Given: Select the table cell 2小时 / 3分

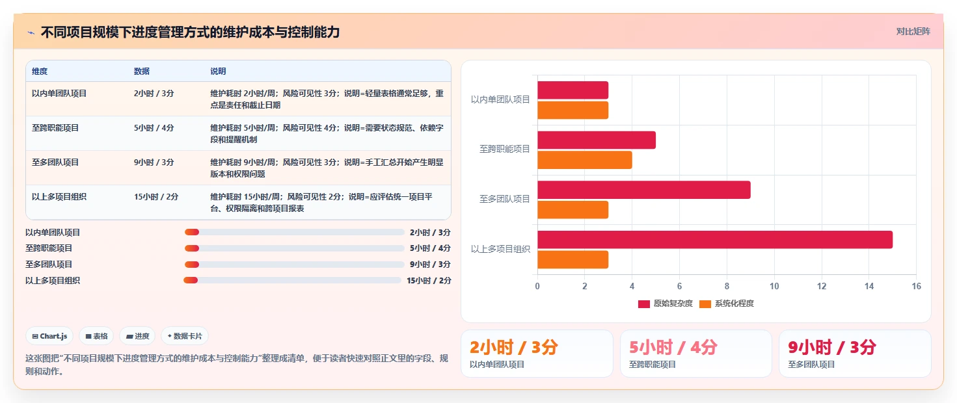Looking at the screenshot, I should point(154,94).
